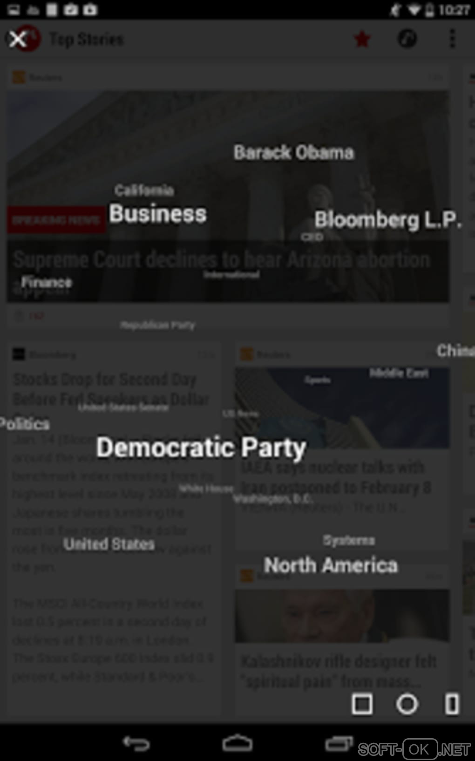Viewport: 475px width, 761px height.
Task: Open the circular refresh icon in toolbar
Action: (x=407, y=39)
